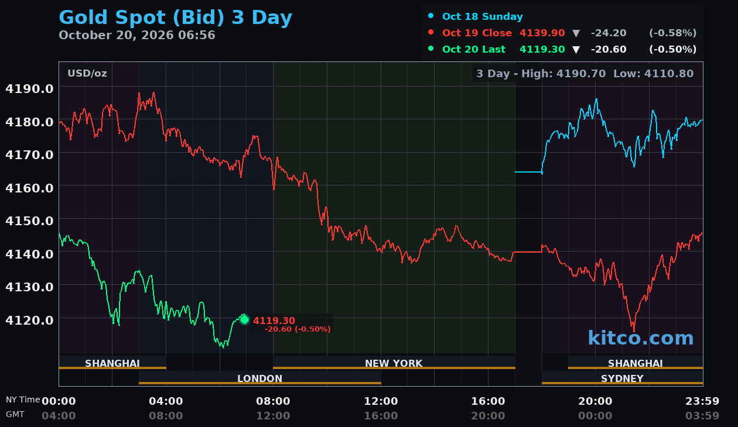Click the SHANGHAI session bar at right
The width and height of the screenshot is (738, 427).
click(635, 363)
